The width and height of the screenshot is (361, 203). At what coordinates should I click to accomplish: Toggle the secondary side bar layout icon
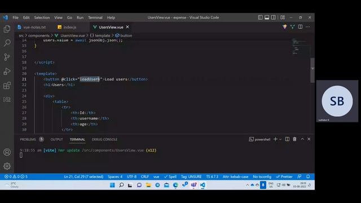pyautogui.click(x=273, y=17)
